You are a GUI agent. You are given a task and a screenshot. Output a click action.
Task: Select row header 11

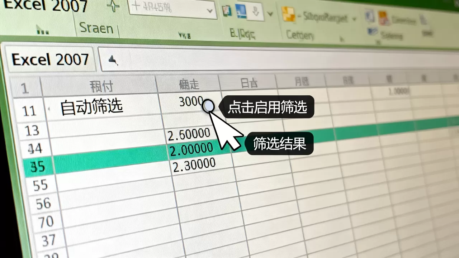click(x=30, y=111)
